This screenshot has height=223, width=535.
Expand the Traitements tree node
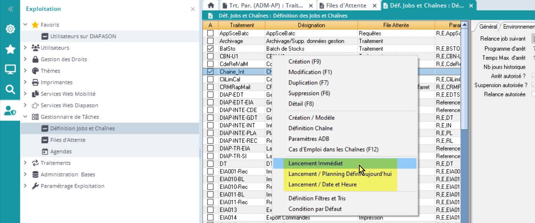(25, 163)
